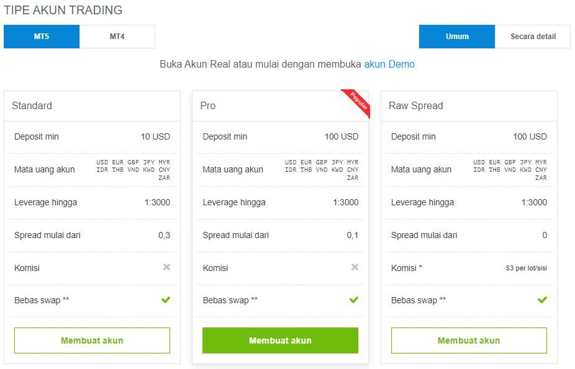Click the Raw Spread Deposit min 100 USD value
Screen dimensions: 575x369
tap(530, 136)
